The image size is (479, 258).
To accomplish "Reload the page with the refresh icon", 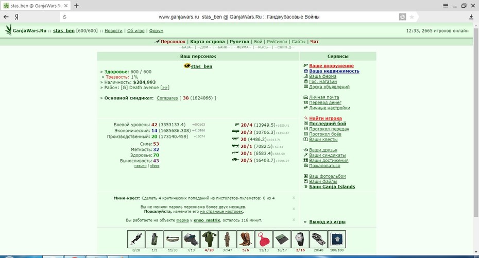I will [64, 17].
